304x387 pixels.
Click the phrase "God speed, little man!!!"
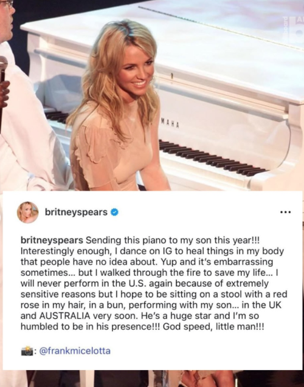(x=213, y=327)
